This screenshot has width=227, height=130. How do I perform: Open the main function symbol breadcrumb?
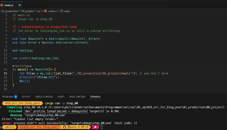67,11
